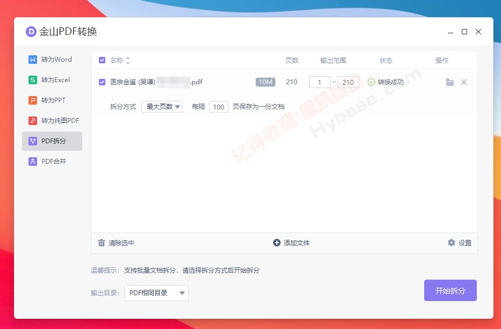Click the 页数 column header

point(292,61)
